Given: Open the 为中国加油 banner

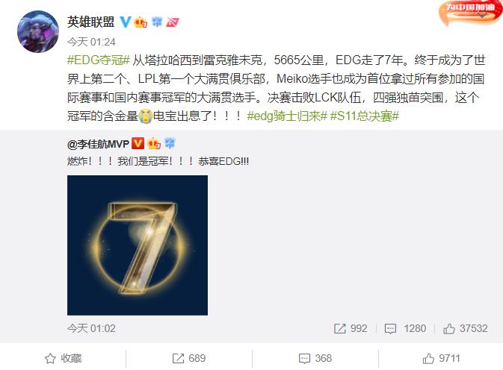Looking at the screenshot, I should coord(471,11).
